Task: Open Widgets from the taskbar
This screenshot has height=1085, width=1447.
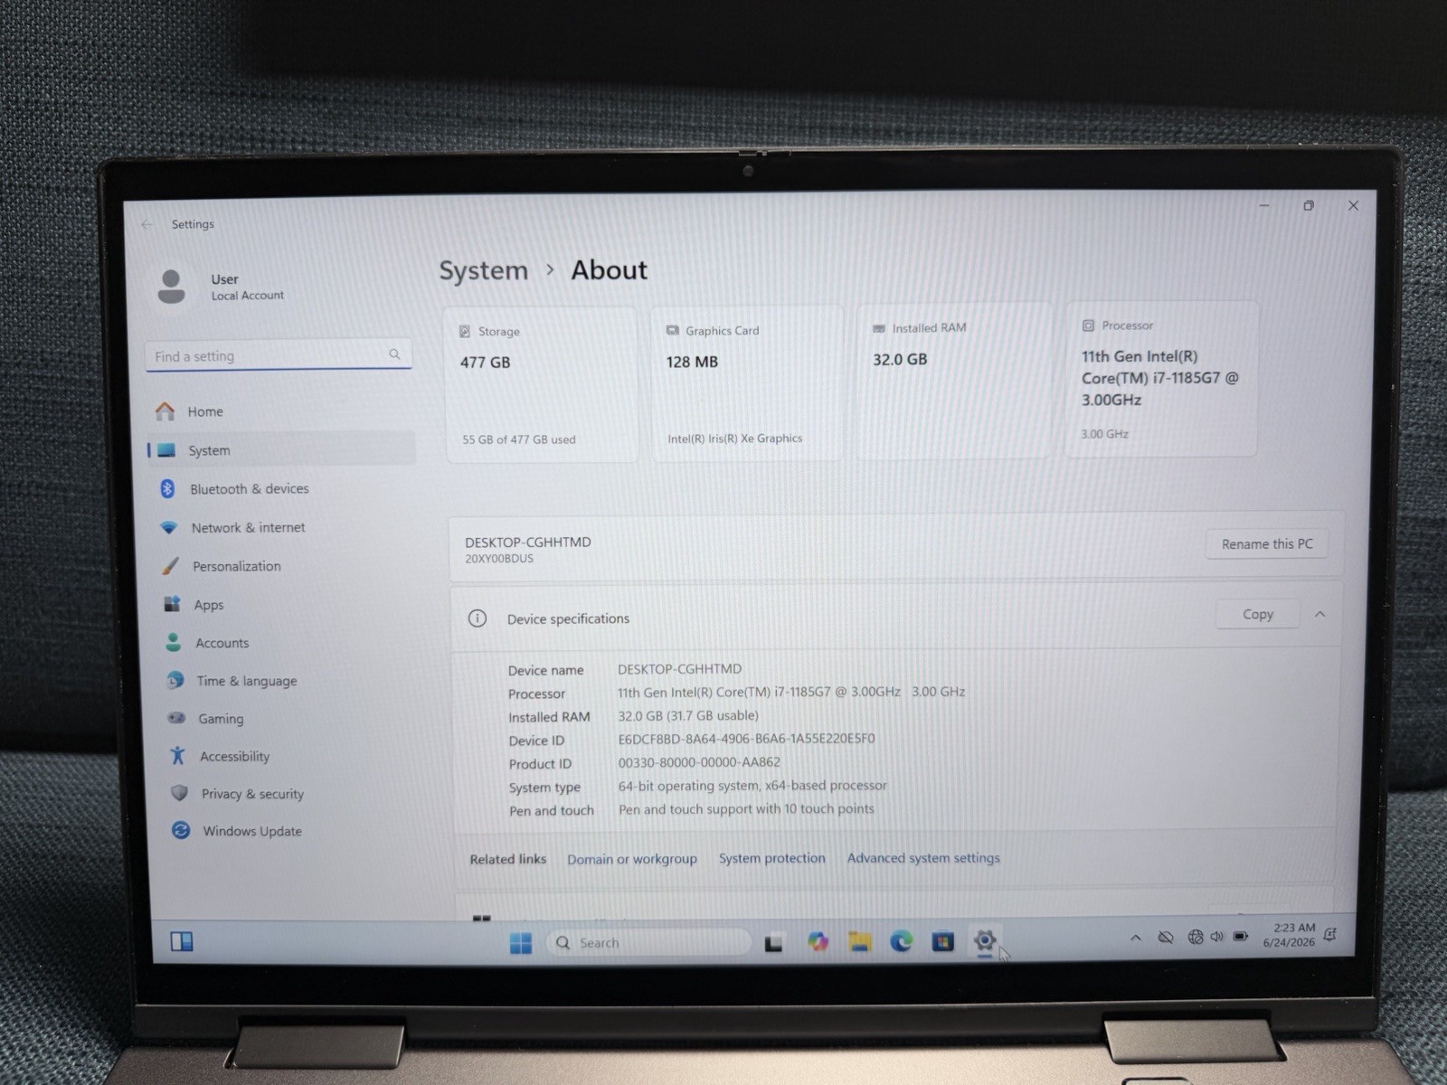Action: tap(182, 942)
